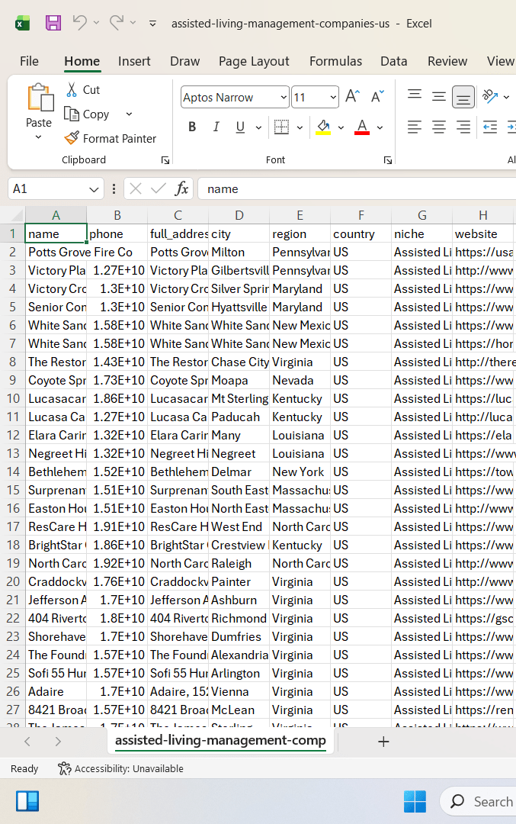Click next sheet navigation arrow
Screen dimensions: 516x824
coord(58,742)
